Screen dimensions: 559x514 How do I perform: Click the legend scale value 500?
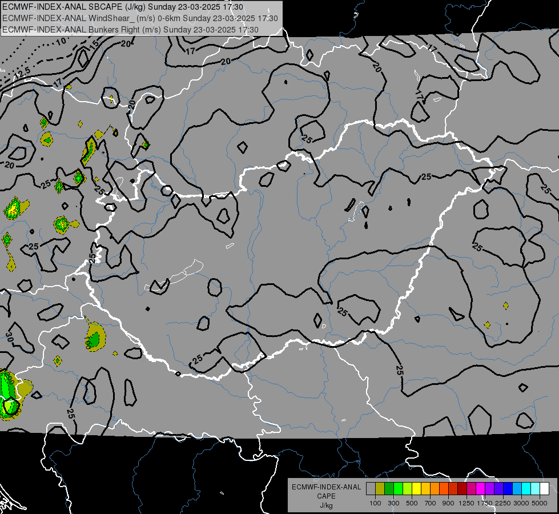click(412, 503)
